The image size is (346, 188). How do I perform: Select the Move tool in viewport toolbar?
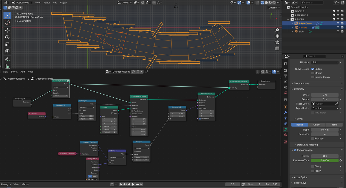(x=7, y=30)
